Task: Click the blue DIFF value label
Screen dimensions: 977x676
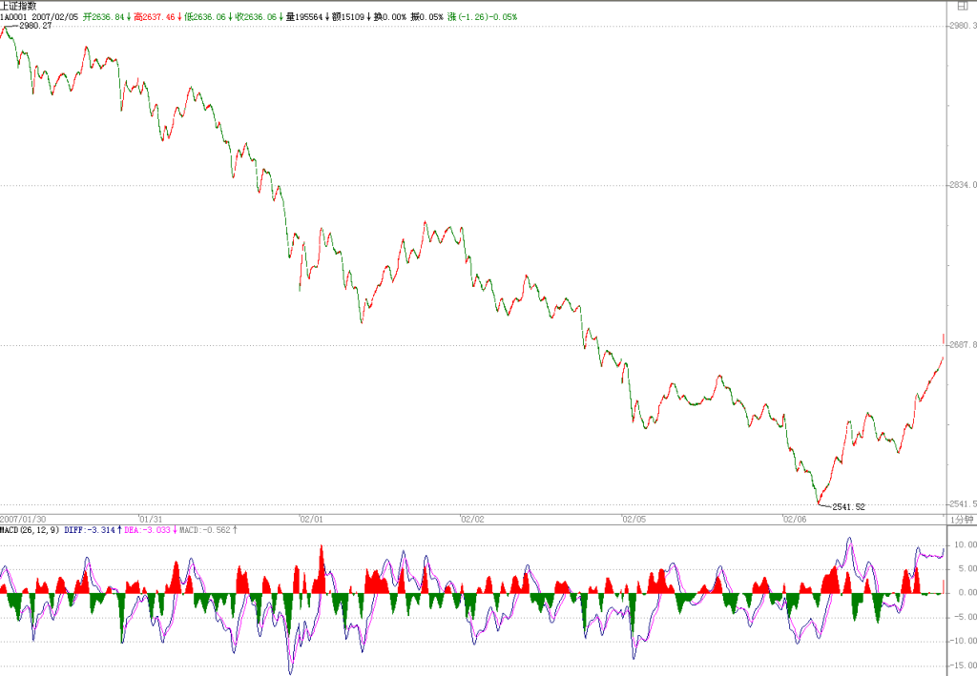Action: [x=90, y=530]
